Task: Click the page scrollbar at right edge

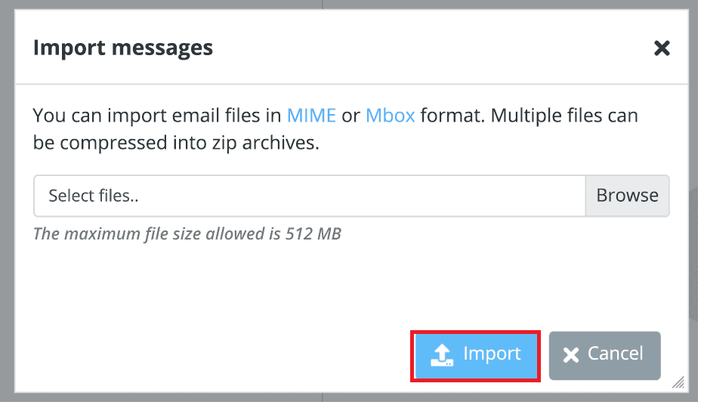Action: (x=694, y=264)
